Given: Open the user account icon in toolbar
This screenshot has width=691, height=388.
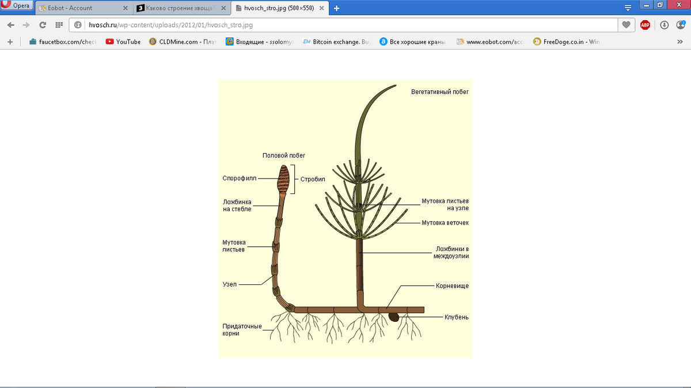Looking at the screenshot, I should click(x=681, y=25).
